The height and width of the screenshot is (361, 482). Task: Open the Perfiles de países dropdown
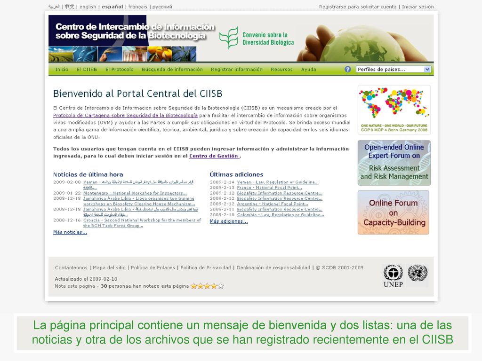coord(394,70)
